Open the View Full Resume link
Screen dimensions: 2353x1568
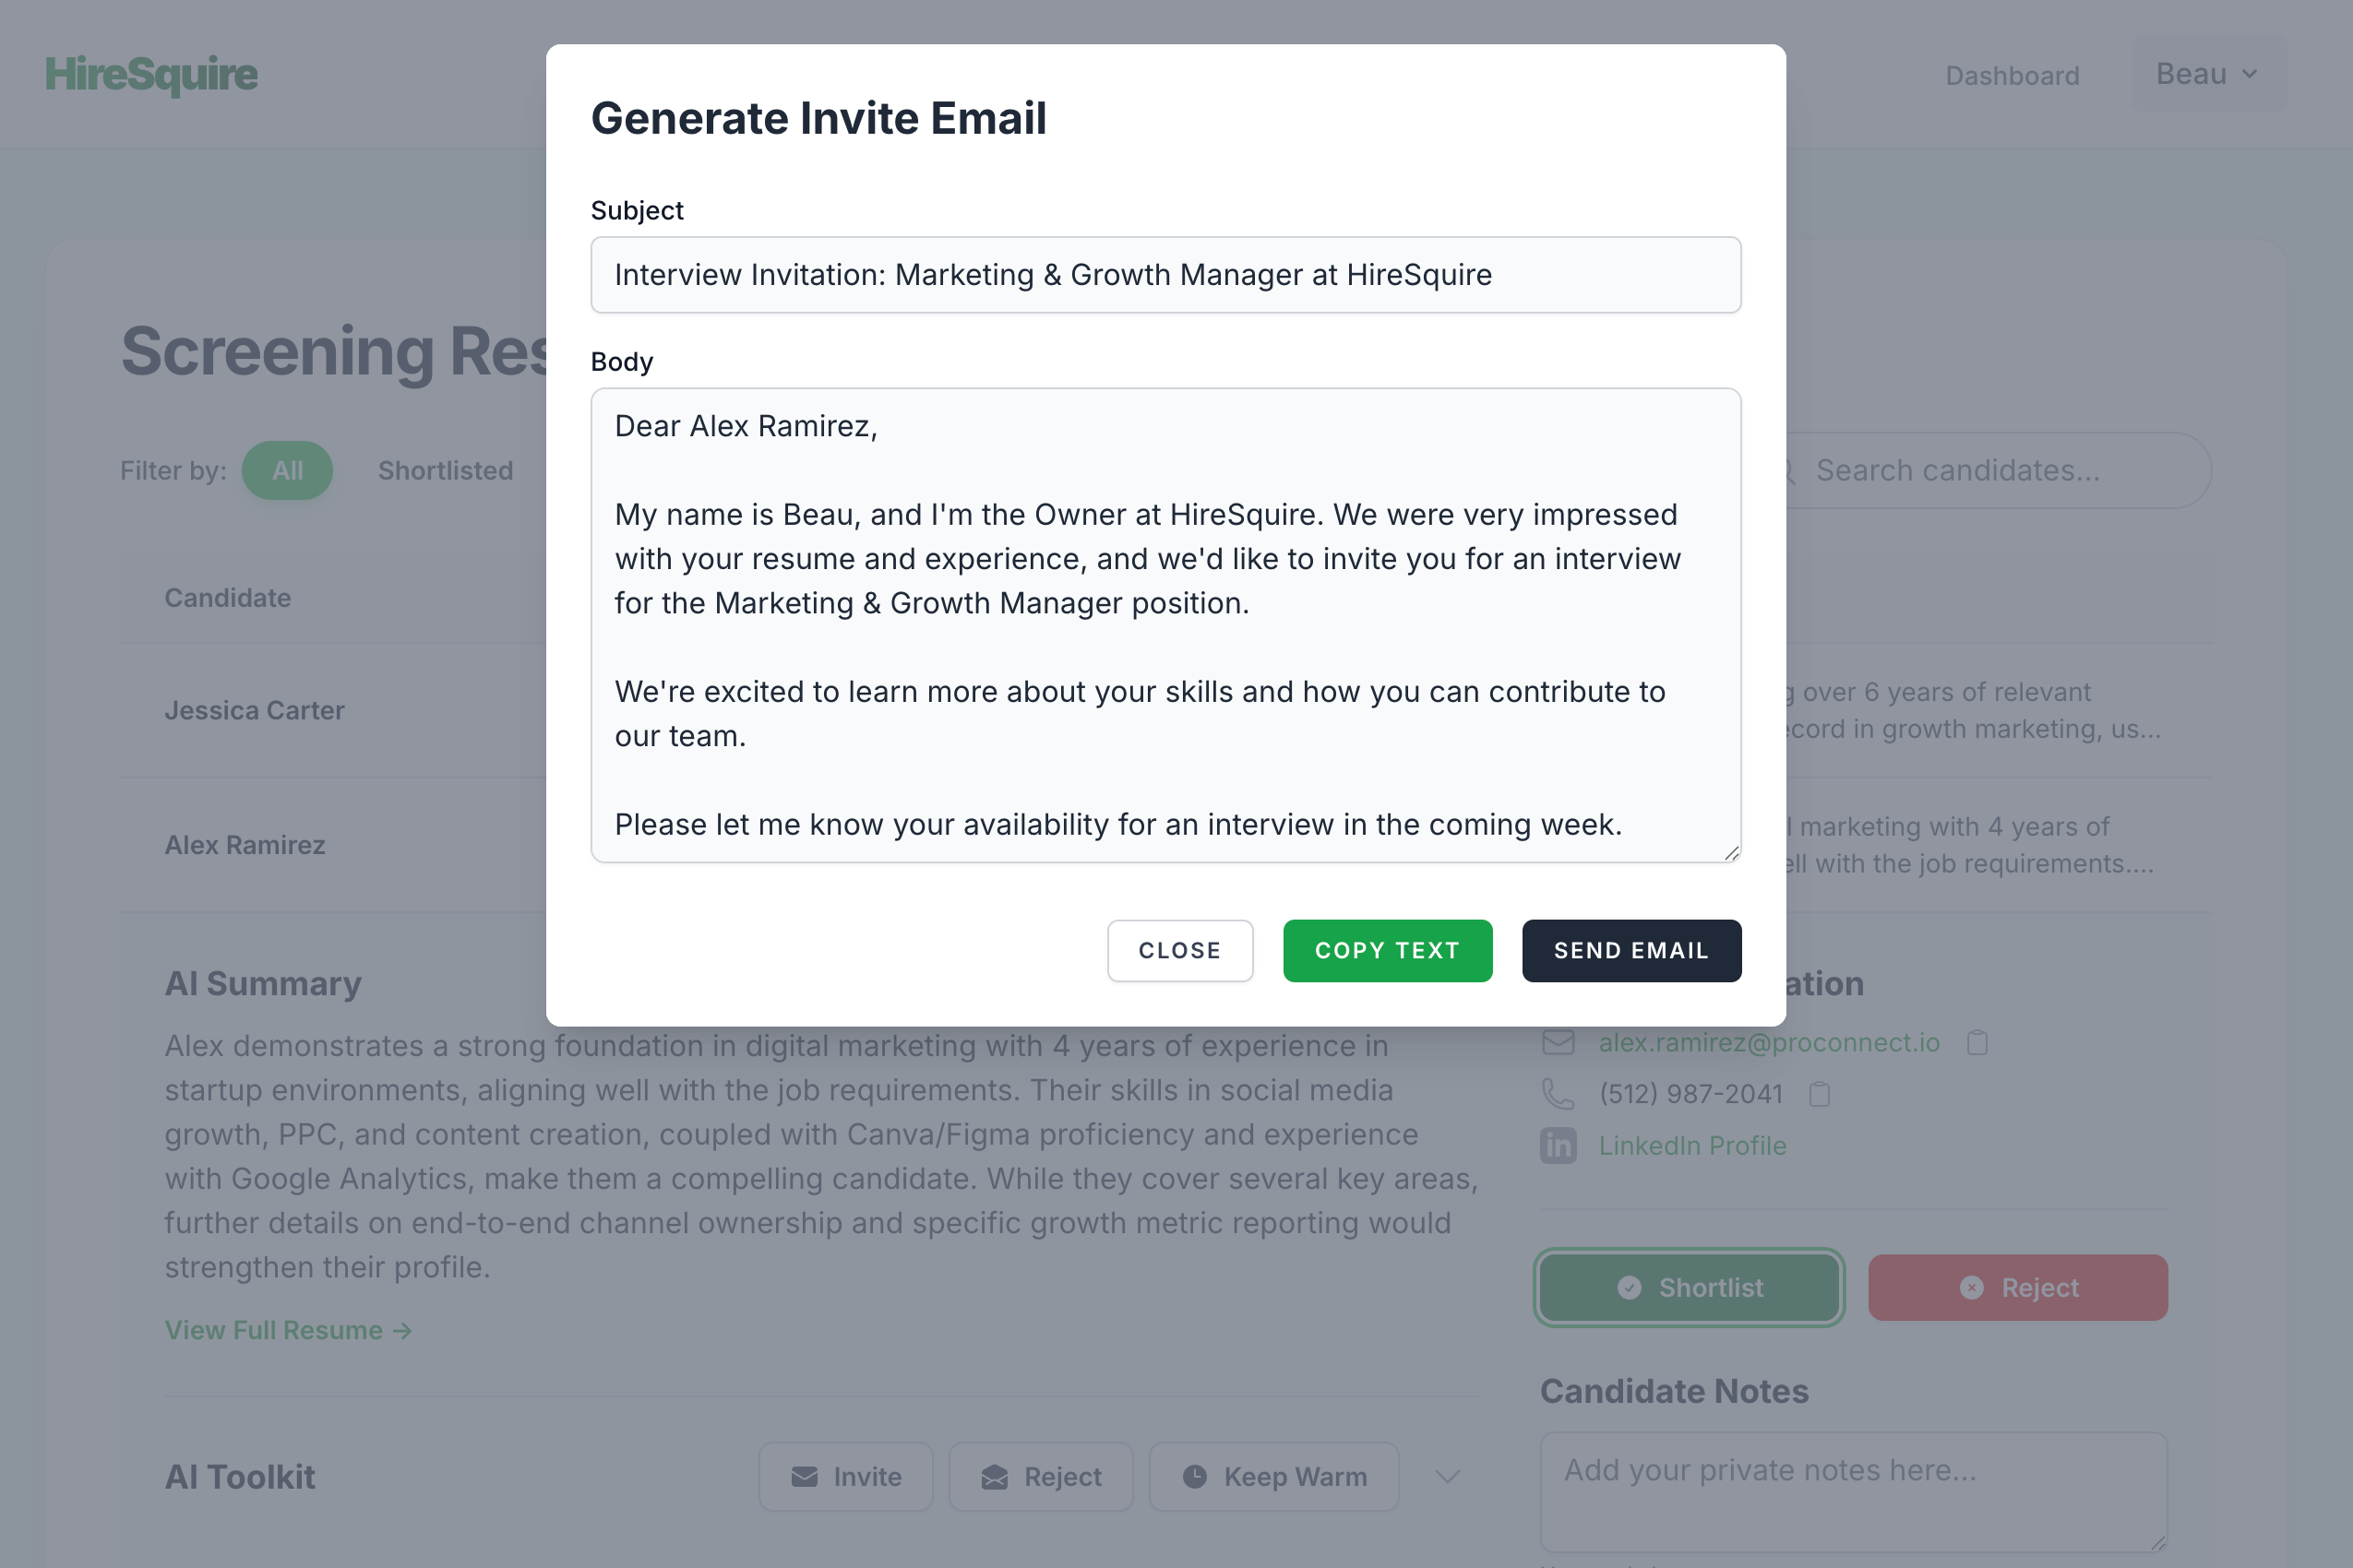point(288,1331)
